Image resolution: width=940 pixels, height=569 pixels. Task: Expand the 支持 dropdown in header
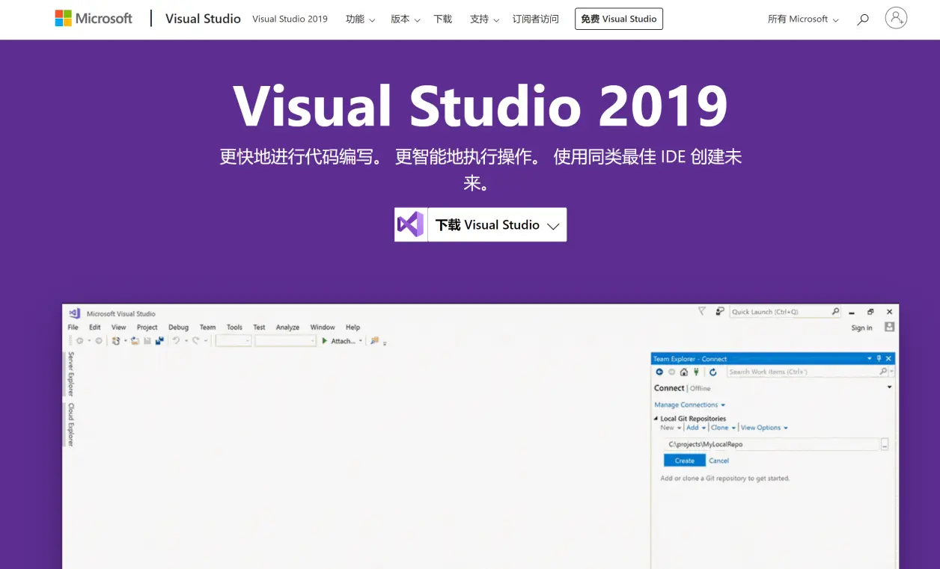click(484, 19)
